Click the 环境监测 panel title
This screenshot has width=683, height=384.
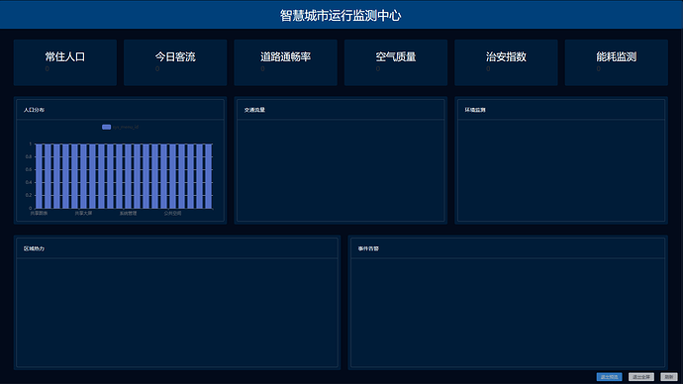point(475,110)
